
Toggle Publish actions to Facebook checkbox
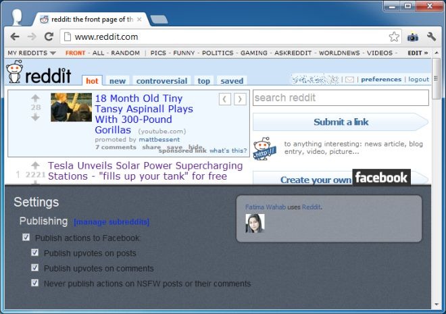tap(26, 237)
